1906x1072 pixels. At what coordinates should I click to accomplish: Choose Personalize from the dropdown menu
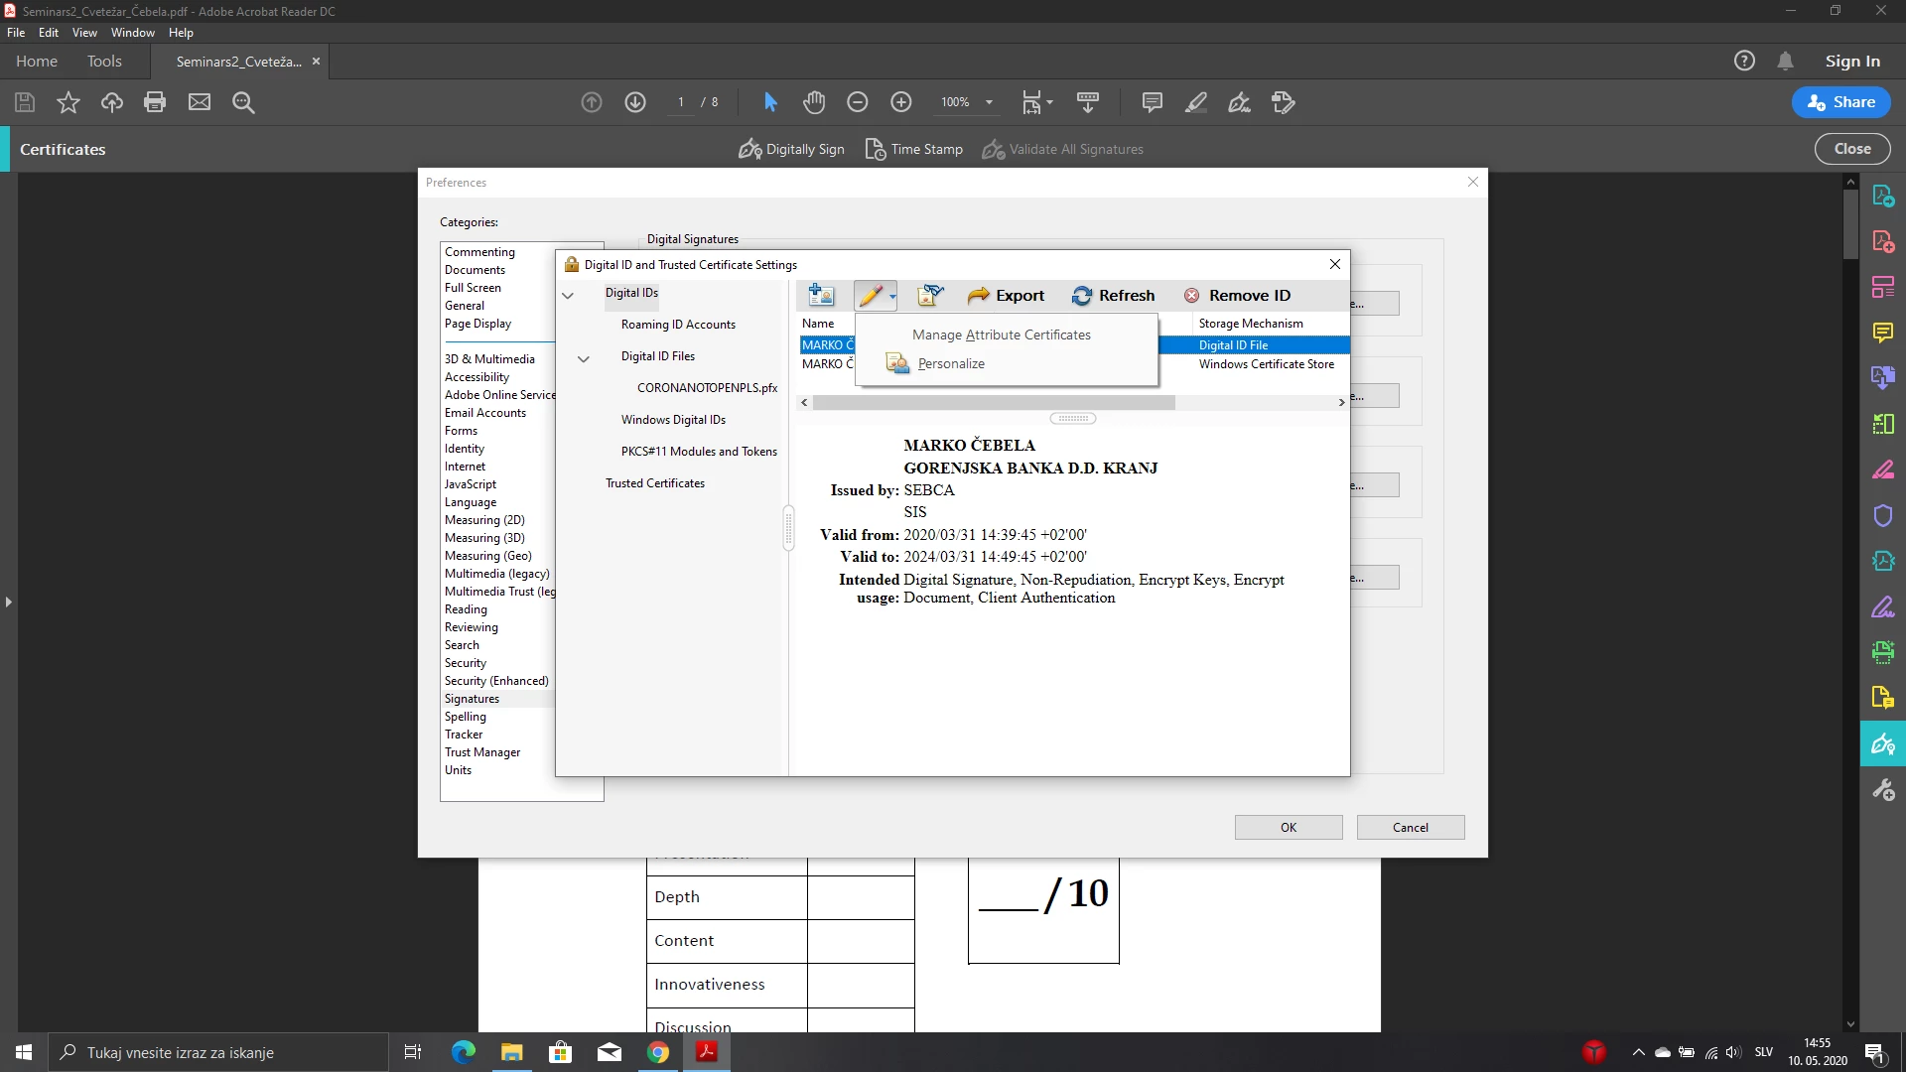pos(951,363)
